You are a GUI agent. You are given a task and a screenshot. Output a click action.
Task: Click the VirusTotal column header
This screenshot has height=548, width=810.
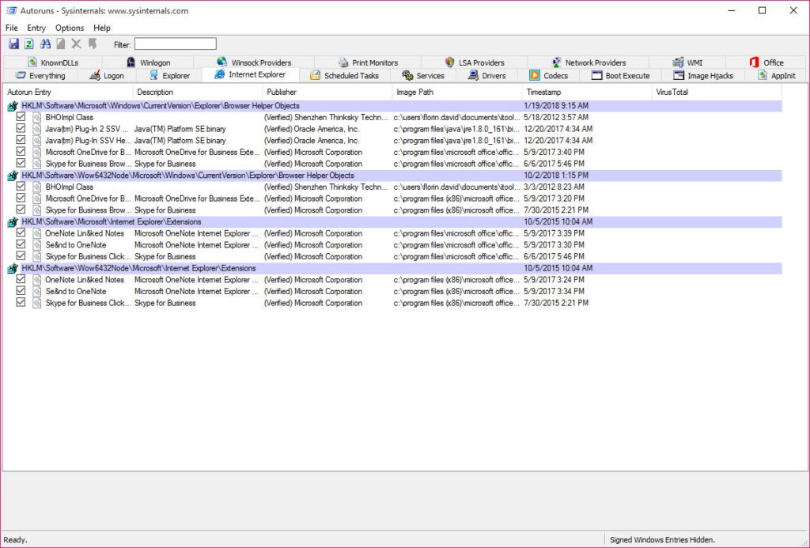point(717,92)
